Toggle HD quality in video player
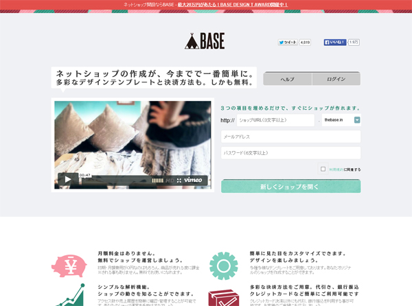 (x=170, y=180)
